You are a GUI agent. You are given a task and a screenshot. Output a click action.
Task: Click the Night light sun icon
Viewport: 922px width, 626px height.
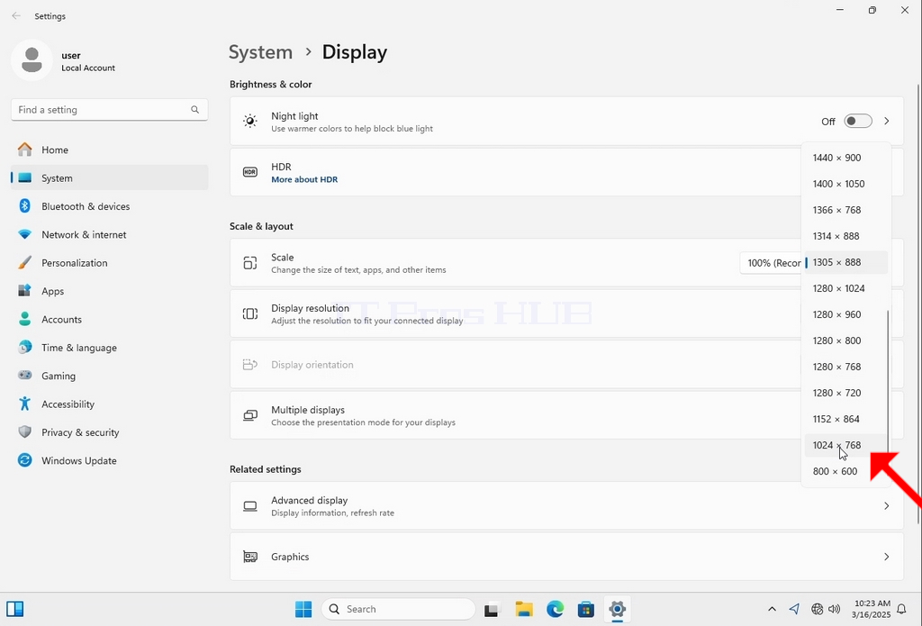(250, 122)
